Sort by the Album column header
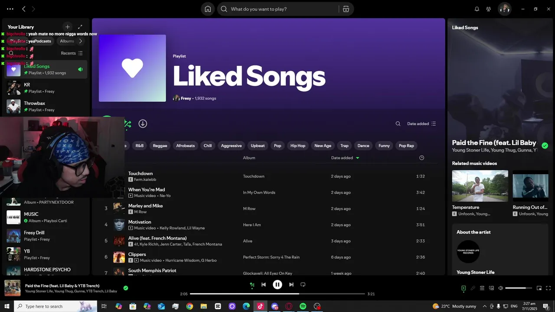Screen dimensions: 555x312 249,158
